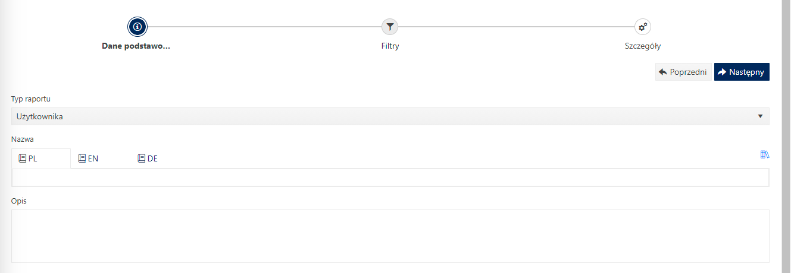Click the vertical scrollbar on the right edge
Screen dimensions: 791x273
coord(786,136)
